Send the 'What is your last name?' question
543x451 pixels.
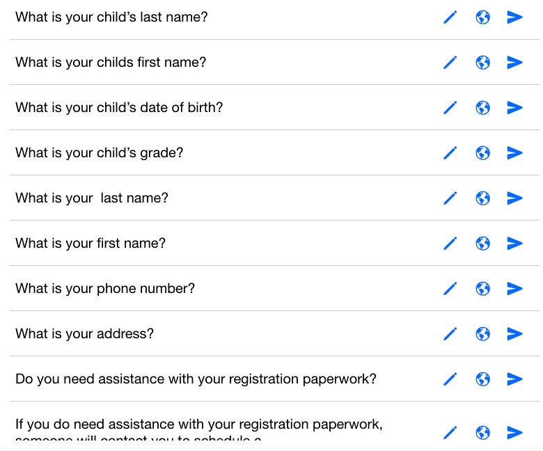[x=514, y=198]
